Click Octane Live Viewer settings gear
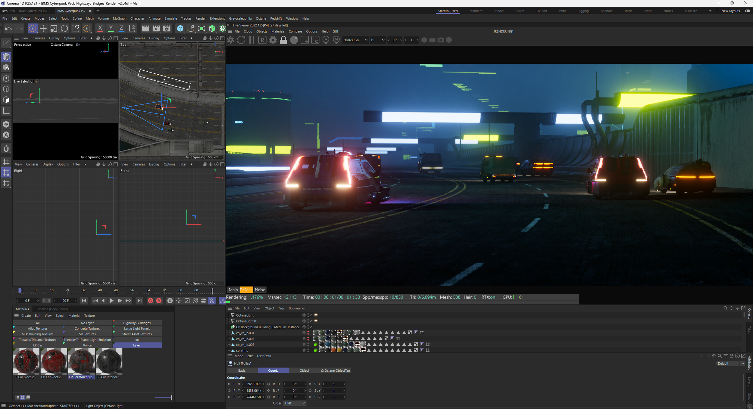The height and width of the screenshot is (409, 753). click(x=273, y=40)
